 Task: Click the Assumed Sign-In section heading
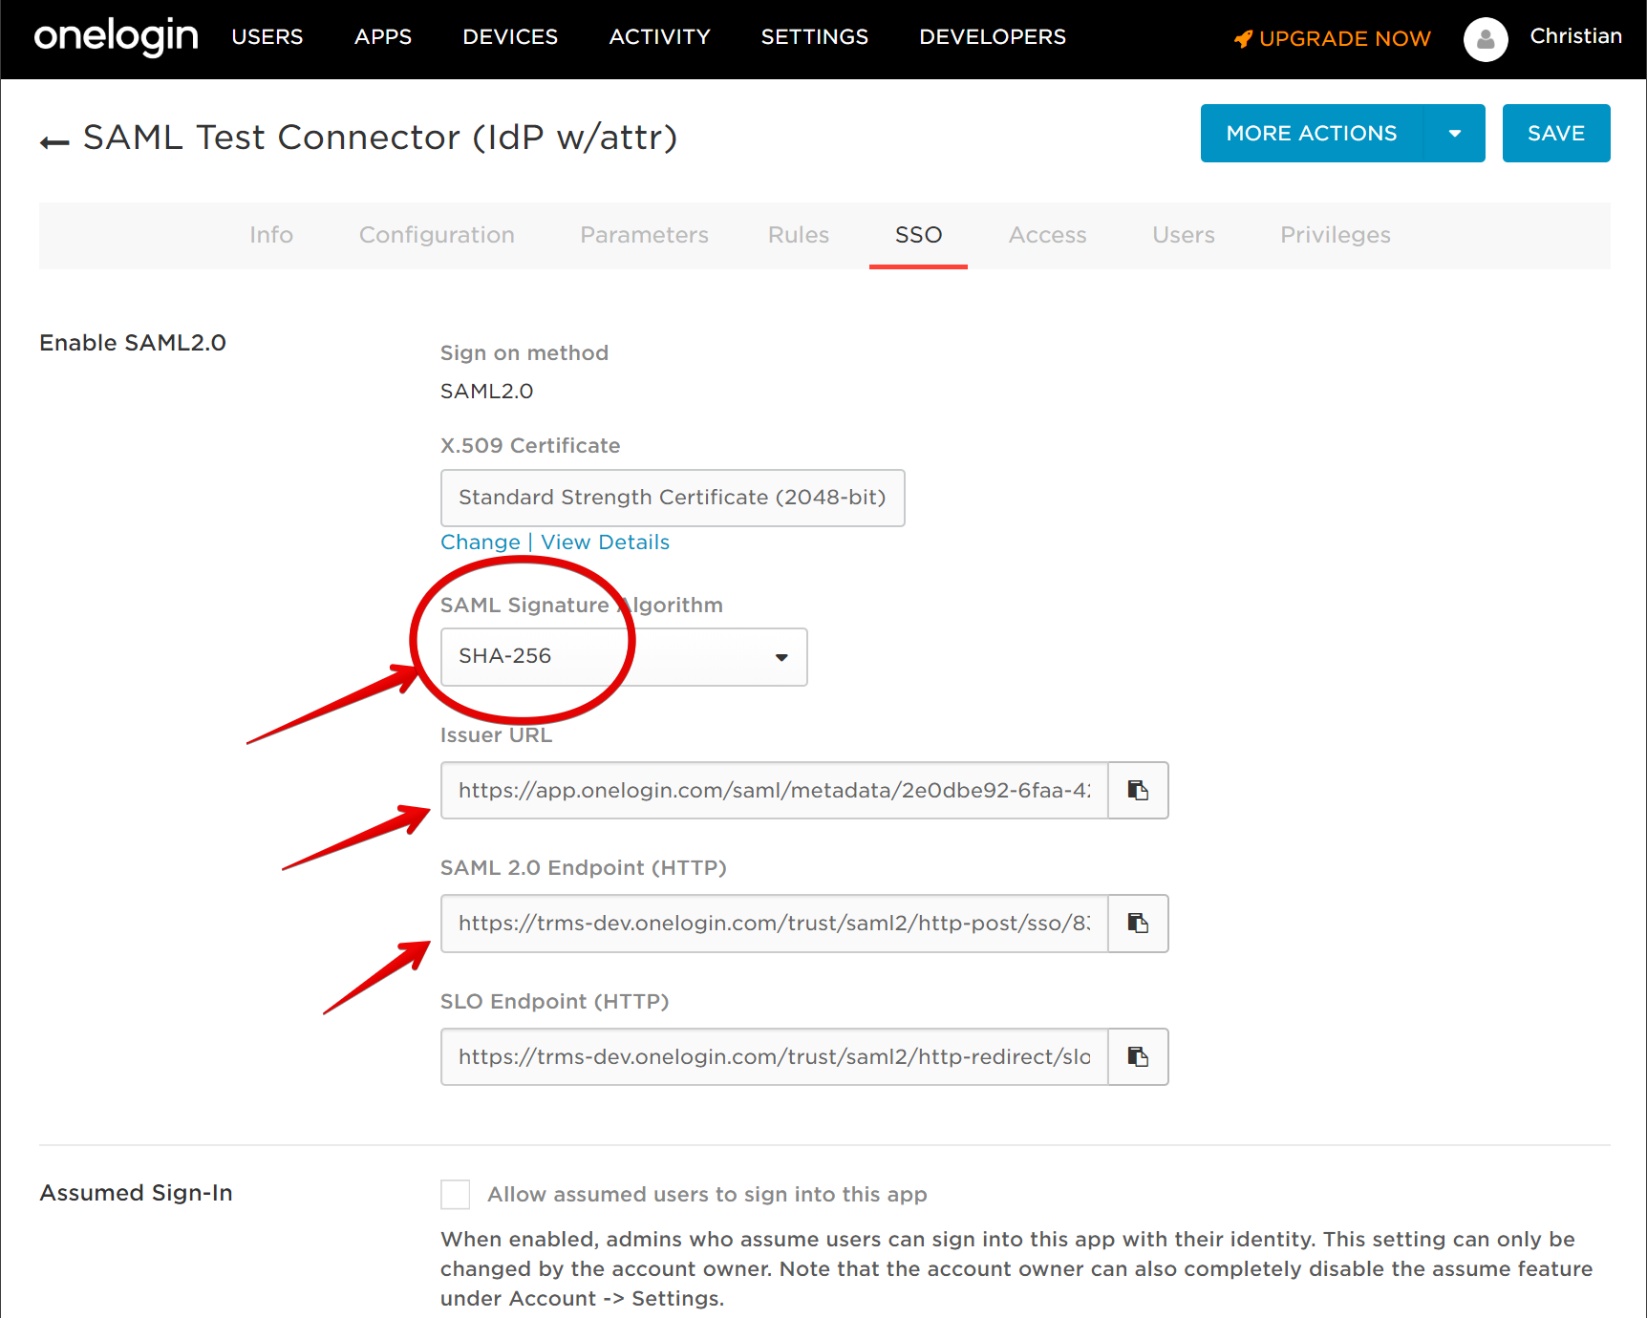137,1193
